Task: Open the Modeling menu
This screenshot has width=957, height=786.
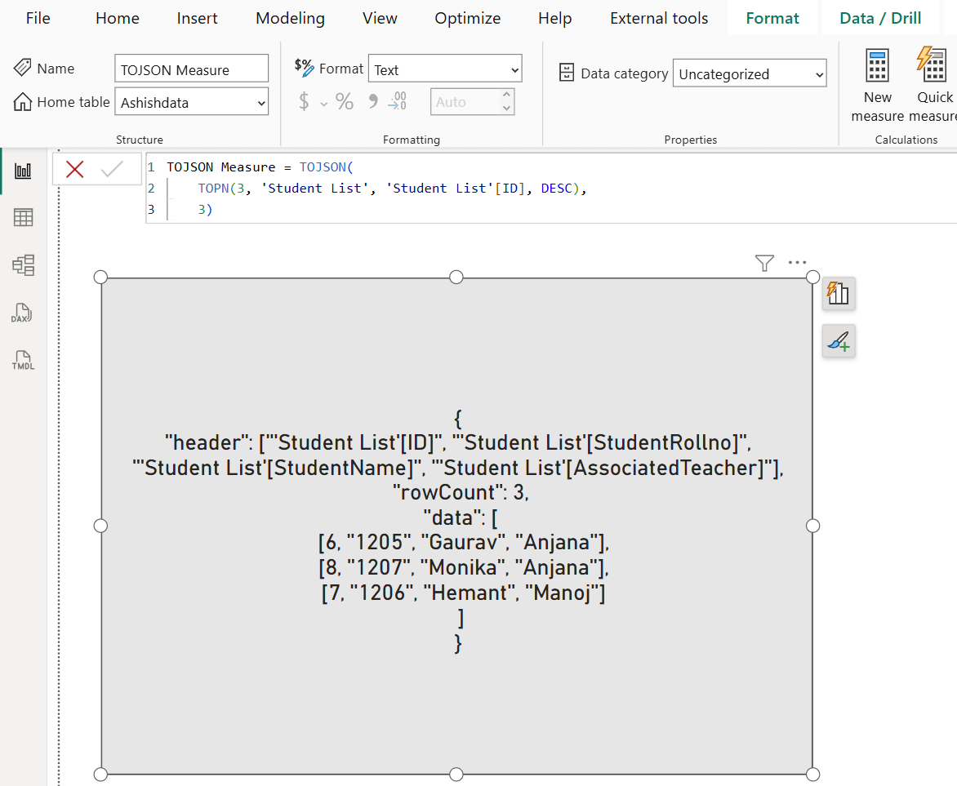Action: click(x=290, y=18)
